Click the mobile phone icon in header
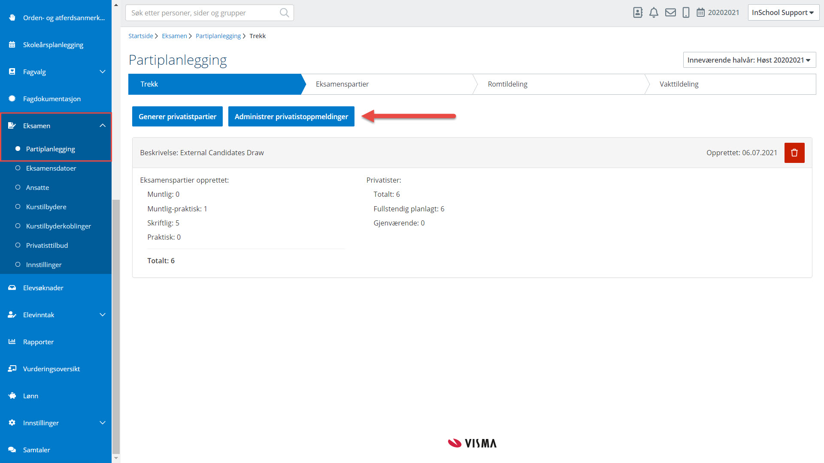 pyautogui.click(x=686, y=12)
